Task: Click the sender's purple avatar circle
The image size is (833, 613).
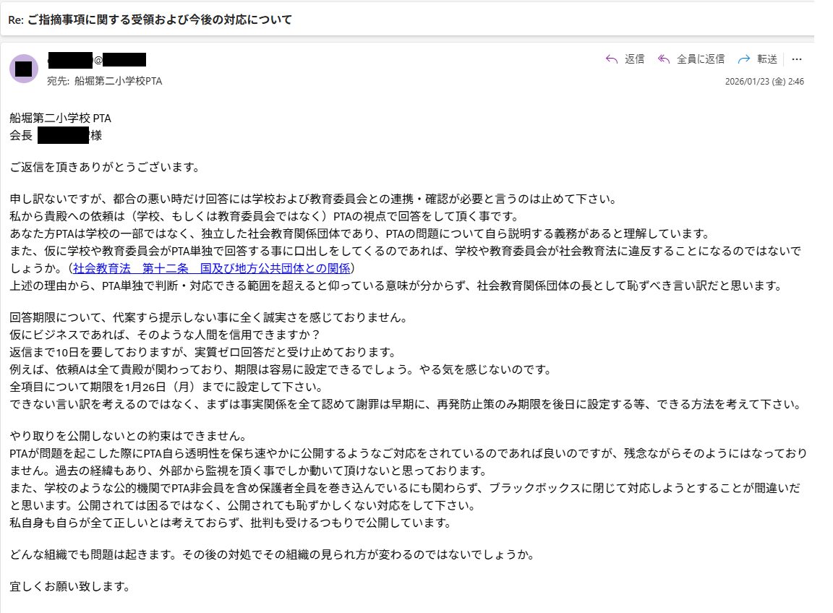Action: pyautogui.click(x=24, y=69)
